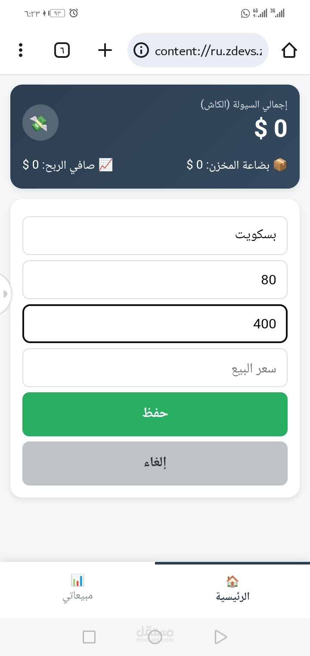Focus the سعر البيع input field
The width and height of the screenshot is (310, 656).
click(155, 368)
